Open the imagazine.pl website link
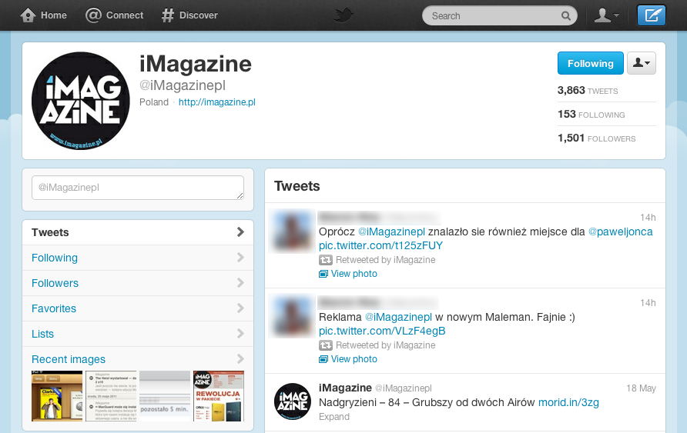 pyautogui.click(x=217, y=102)
